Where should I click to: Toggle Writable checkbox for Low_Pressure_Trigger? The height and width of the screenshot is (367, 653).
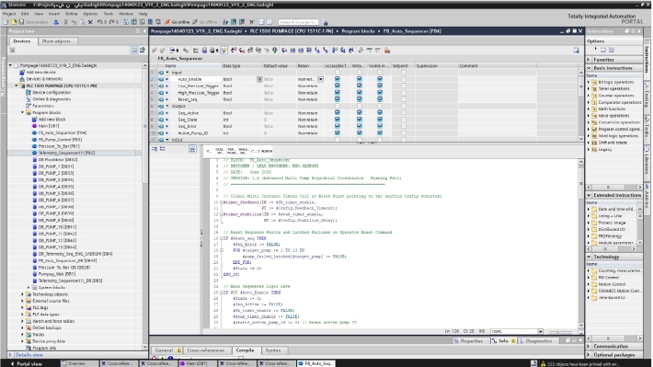click(x=359, y=86)
